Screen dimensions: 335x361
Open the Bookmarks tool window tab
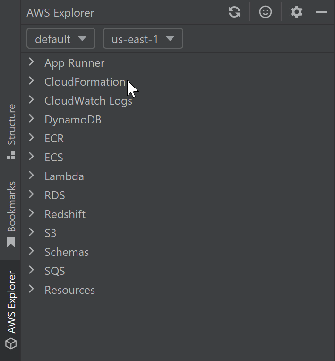coord(11,213)
